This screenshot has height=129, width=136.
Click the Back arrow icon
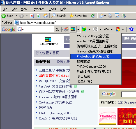(4, 16)
